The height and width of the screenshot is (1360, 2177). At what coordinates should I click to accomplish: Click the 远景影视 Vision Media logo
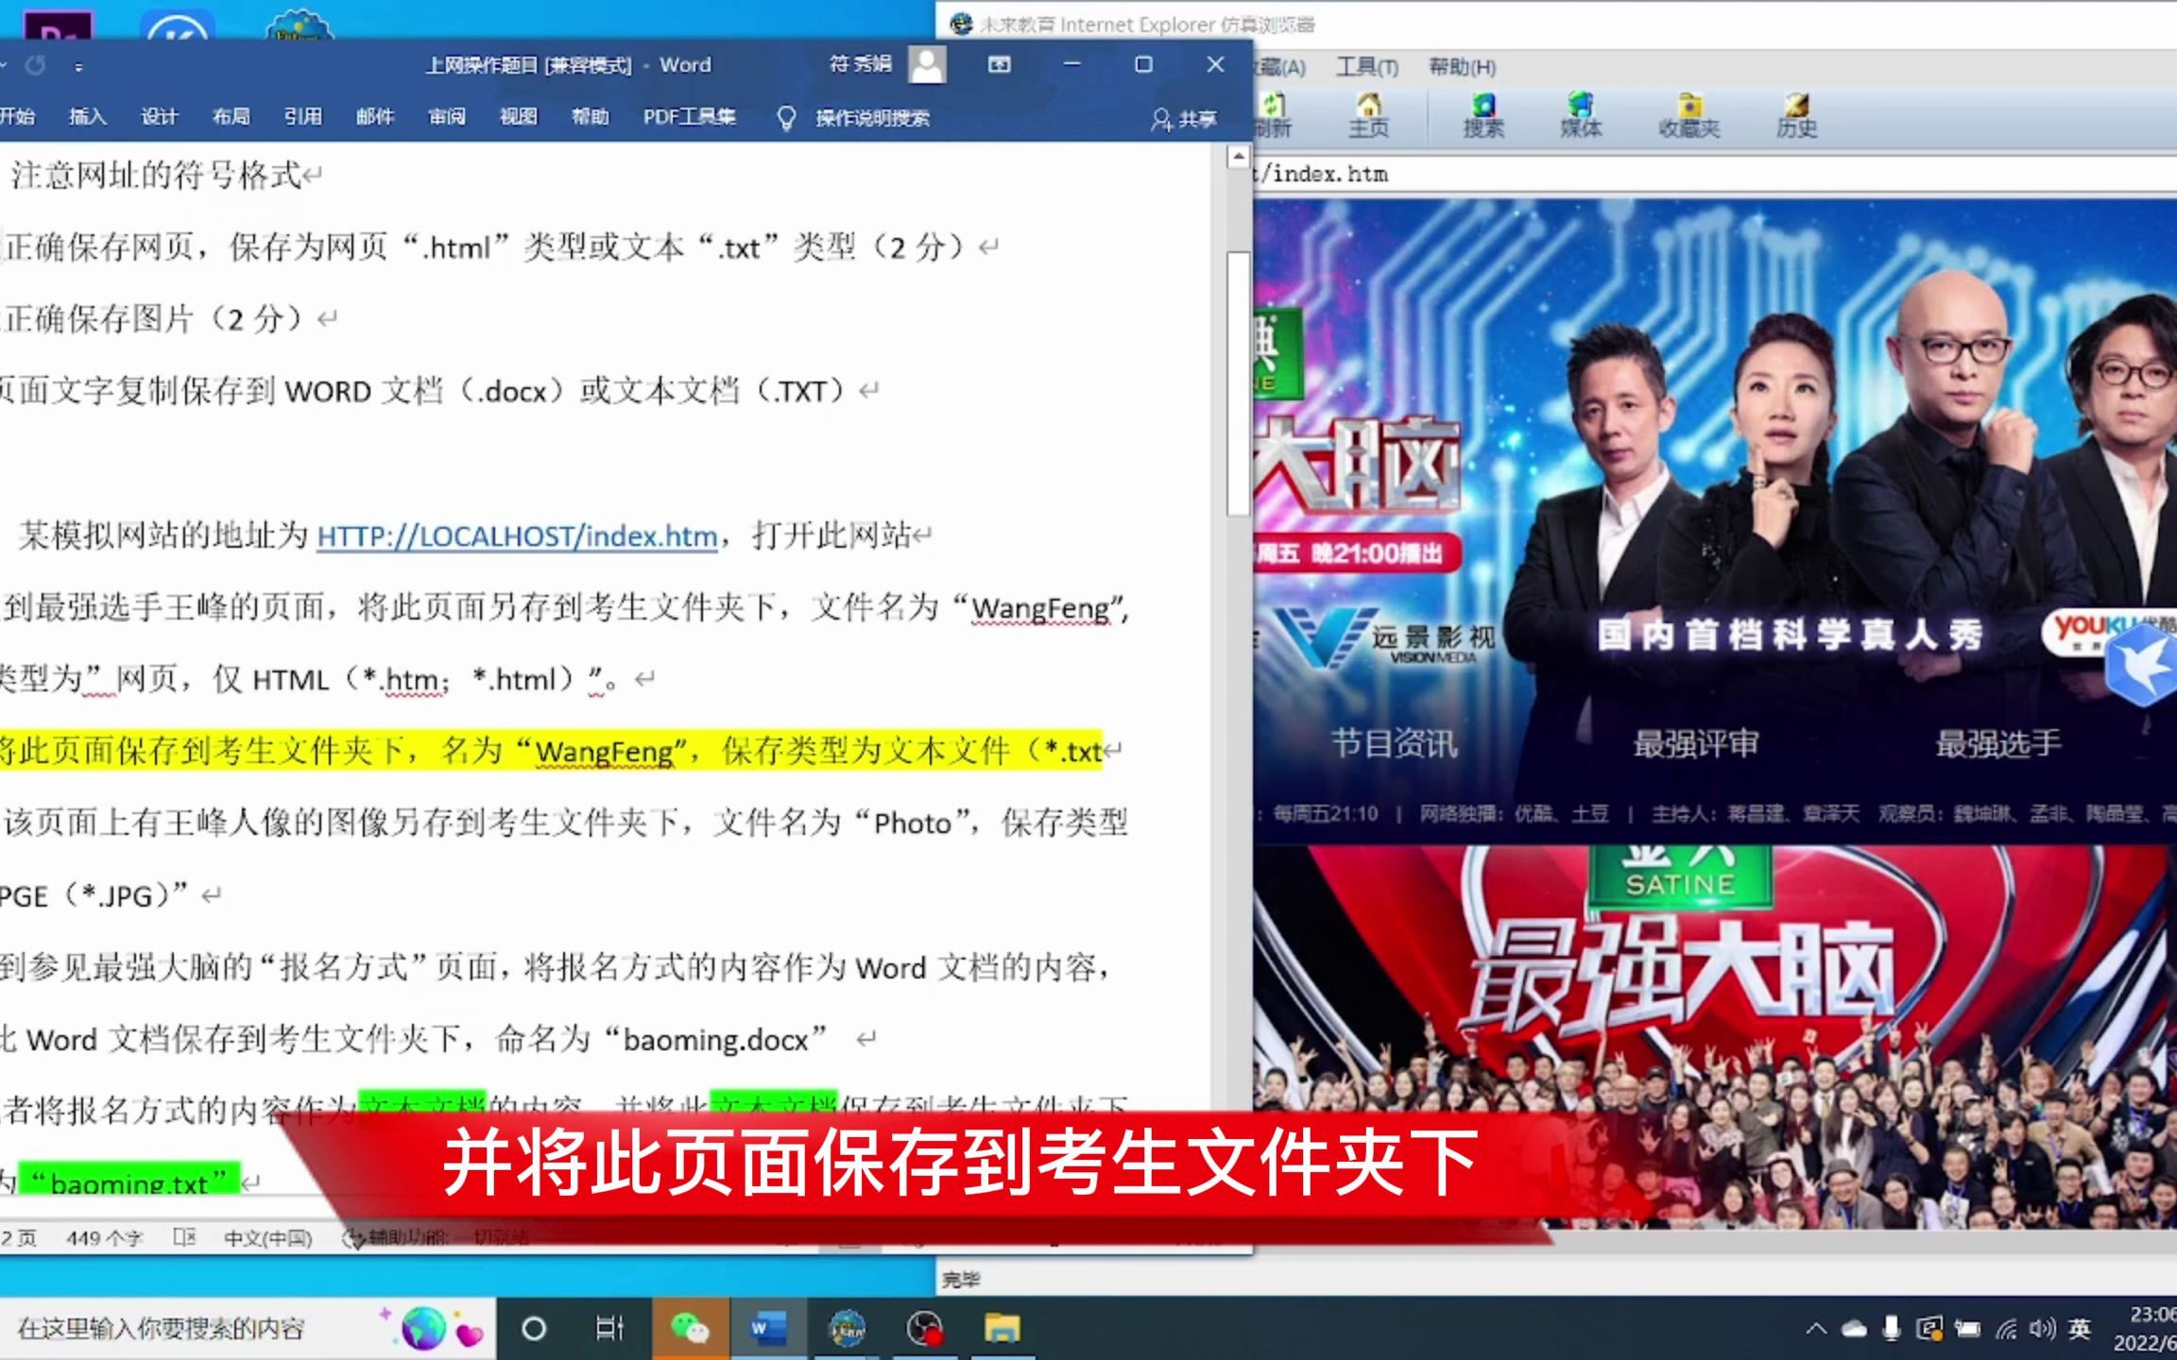(x=1387, y=639)
